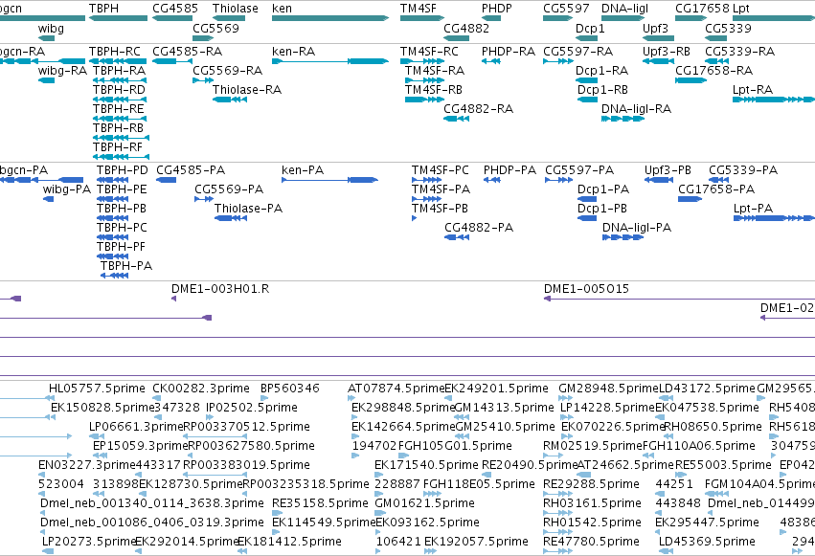This screenshot has height=556, width=815.
Task: Select transcript TBPH-RF
Action: click(121, 157)
